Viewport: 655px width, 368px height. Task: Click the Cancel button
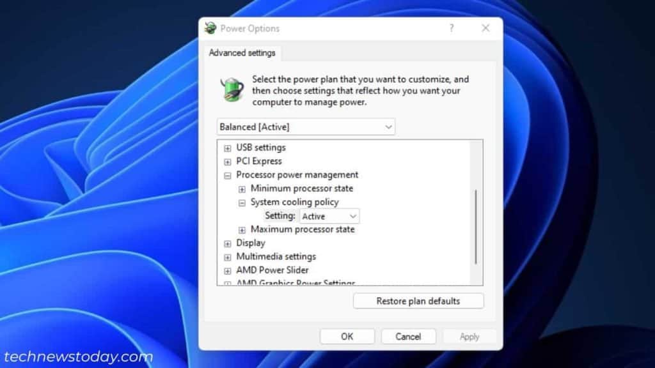tap(408, 337)
